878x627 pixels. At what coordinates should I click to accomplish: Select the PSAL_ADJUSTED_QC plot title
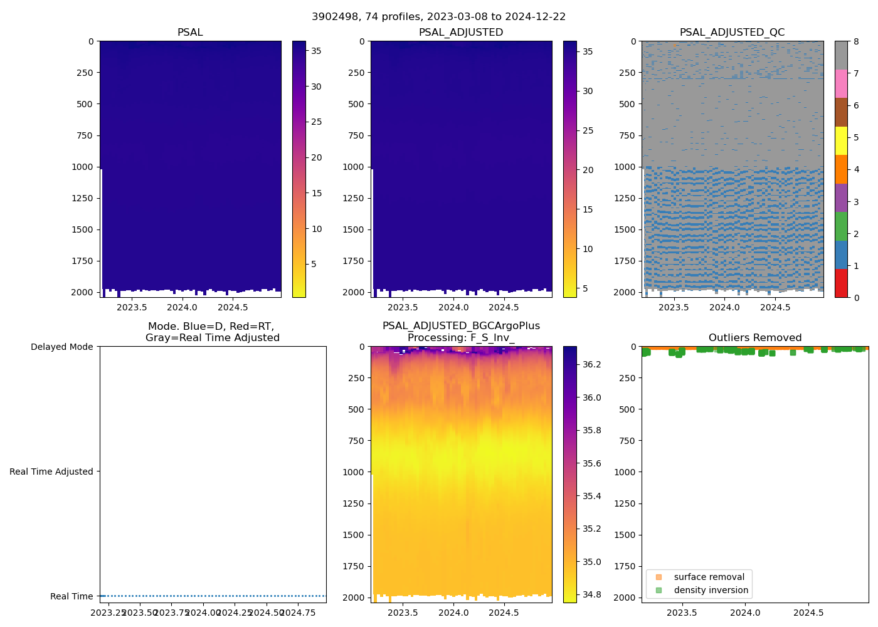[732, 33]
